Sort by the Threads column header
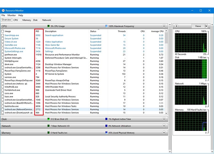 (x=117, y=31)
